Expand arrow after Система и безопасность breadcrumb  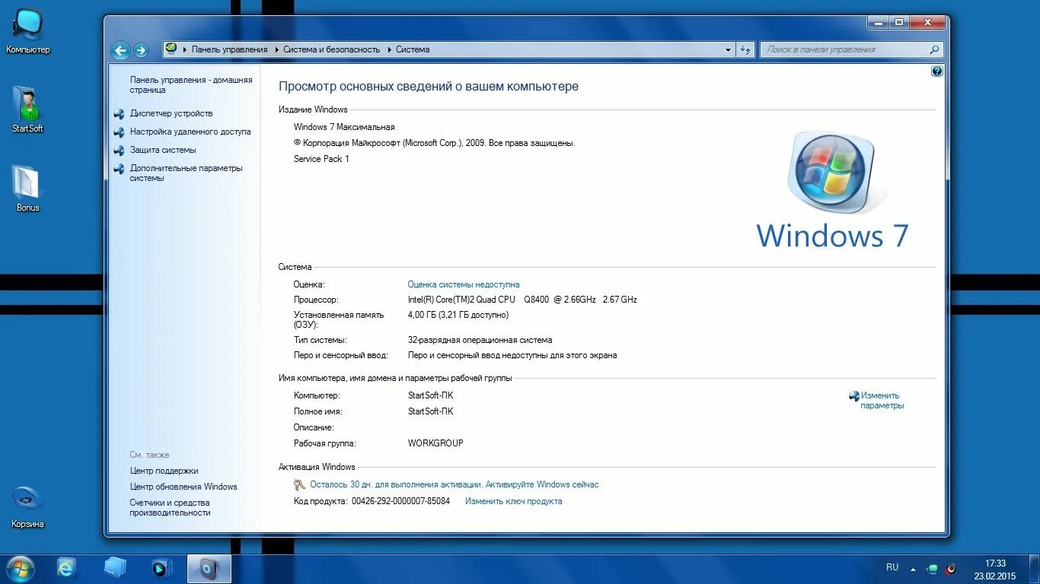click(389, 49)
